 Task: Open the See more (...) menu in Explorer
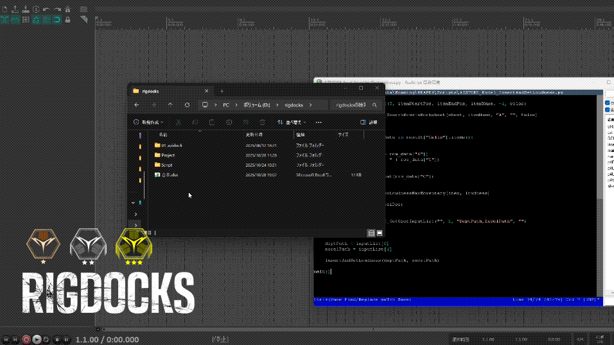pos(319,122)
